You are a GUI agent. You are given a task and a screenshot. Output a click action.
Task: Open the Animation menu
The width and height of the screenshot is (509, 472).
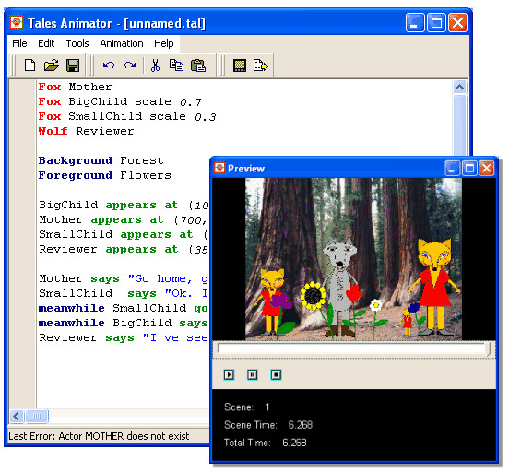tap(122, 43)
